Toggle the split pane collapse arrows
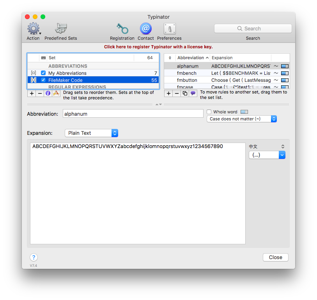The height and width of the screenshot is (300, 317). [x=158, y=104]
